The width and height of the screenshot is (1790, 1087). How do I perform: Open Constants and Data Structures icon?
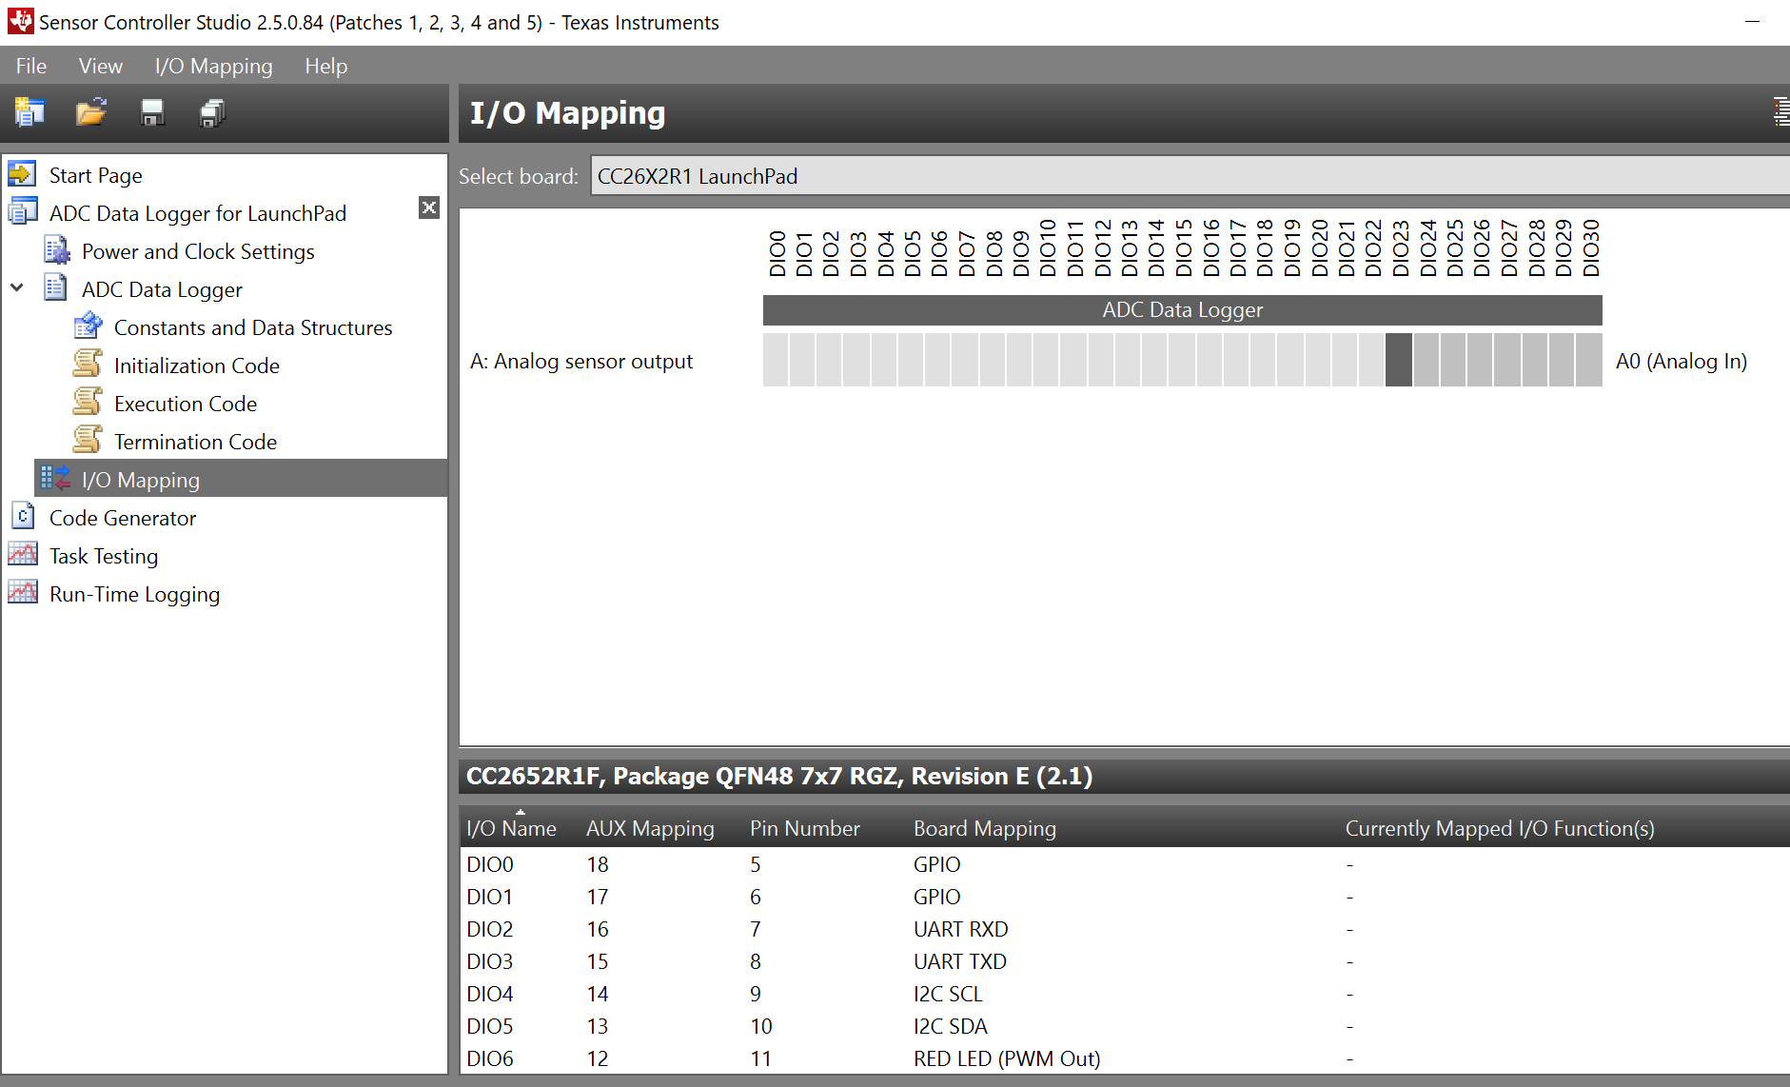click(x=88, y=326)
